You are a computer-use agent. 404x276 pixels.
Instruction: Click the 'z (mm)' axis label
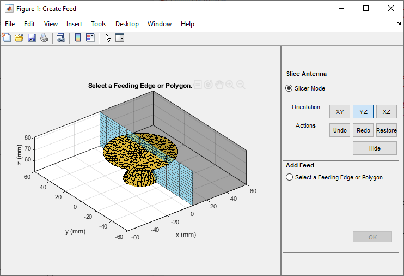click(19, 155)
